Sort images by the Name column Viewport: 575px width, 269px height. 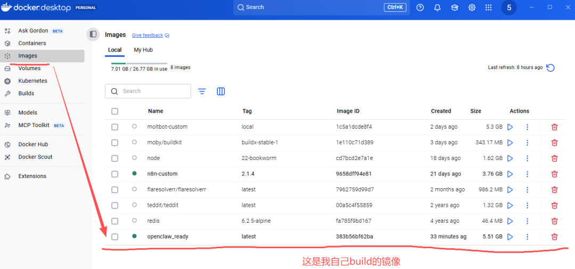[155, 111]
